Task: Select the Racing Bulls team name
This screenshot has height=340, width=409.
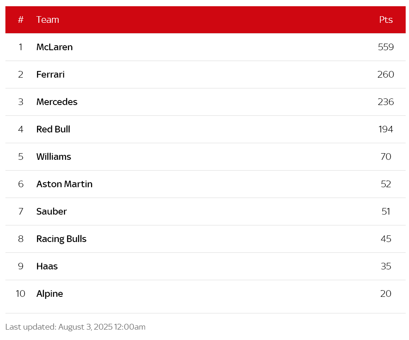Action: pyautogui.click(x=61, y=239)
